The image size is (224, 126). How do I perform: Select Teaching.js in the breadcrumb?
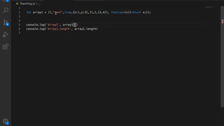coord(27,4)
